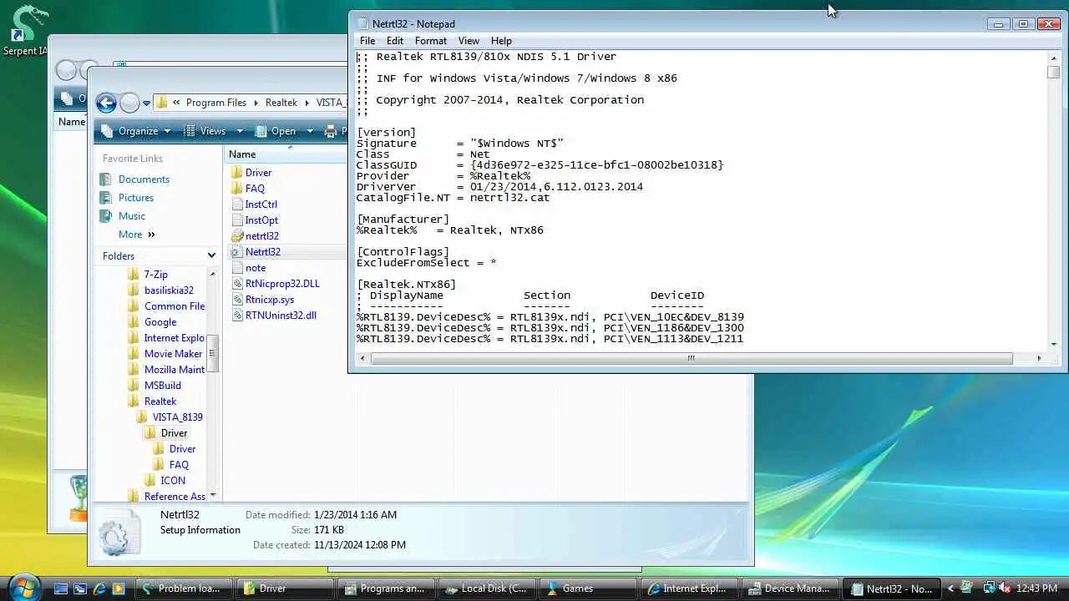Click Open button in Explorer toolbar
Viewport: 1069px width, 601px height.
[x=276, y=131]
